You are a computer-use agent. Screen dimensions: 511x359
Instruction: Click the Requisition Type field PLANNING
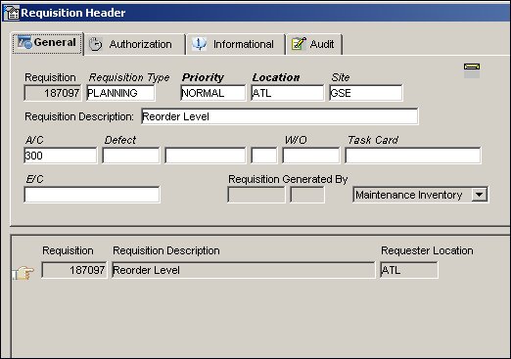(x=120, y=93)
